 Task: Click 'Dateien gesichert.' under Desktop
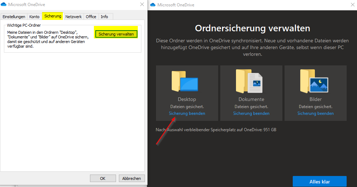[x=187, y=107]
